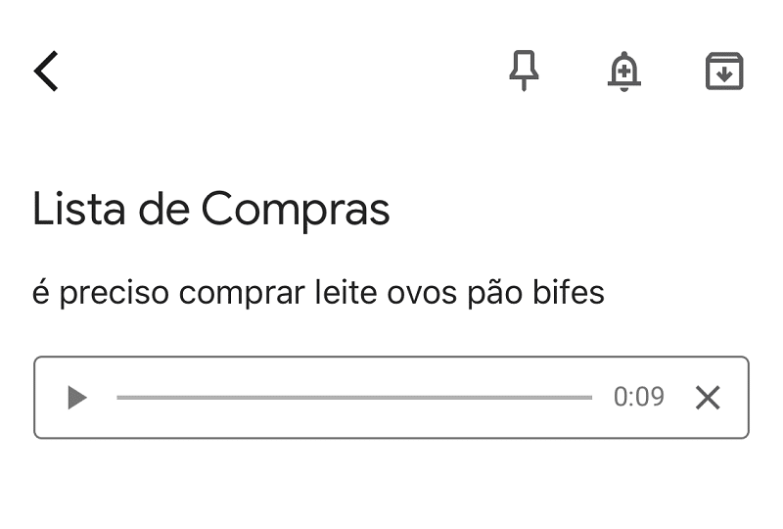The width and height of the screenshot is (783, 529).
Task: Click the 0:09 audio duration label
Action: 638,397
